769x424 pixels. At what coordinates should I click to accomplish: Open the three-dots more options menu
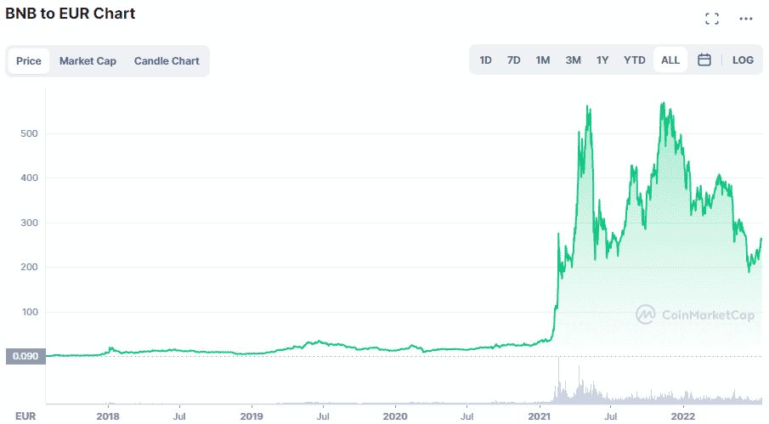point(746,19)
